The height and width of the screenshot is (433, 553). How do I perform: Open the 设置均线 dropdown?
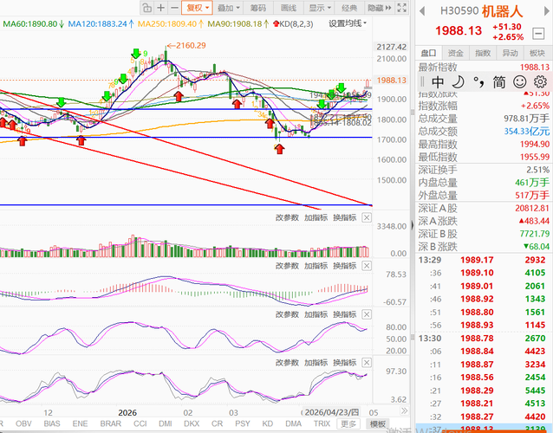click(x=348, y=23)
